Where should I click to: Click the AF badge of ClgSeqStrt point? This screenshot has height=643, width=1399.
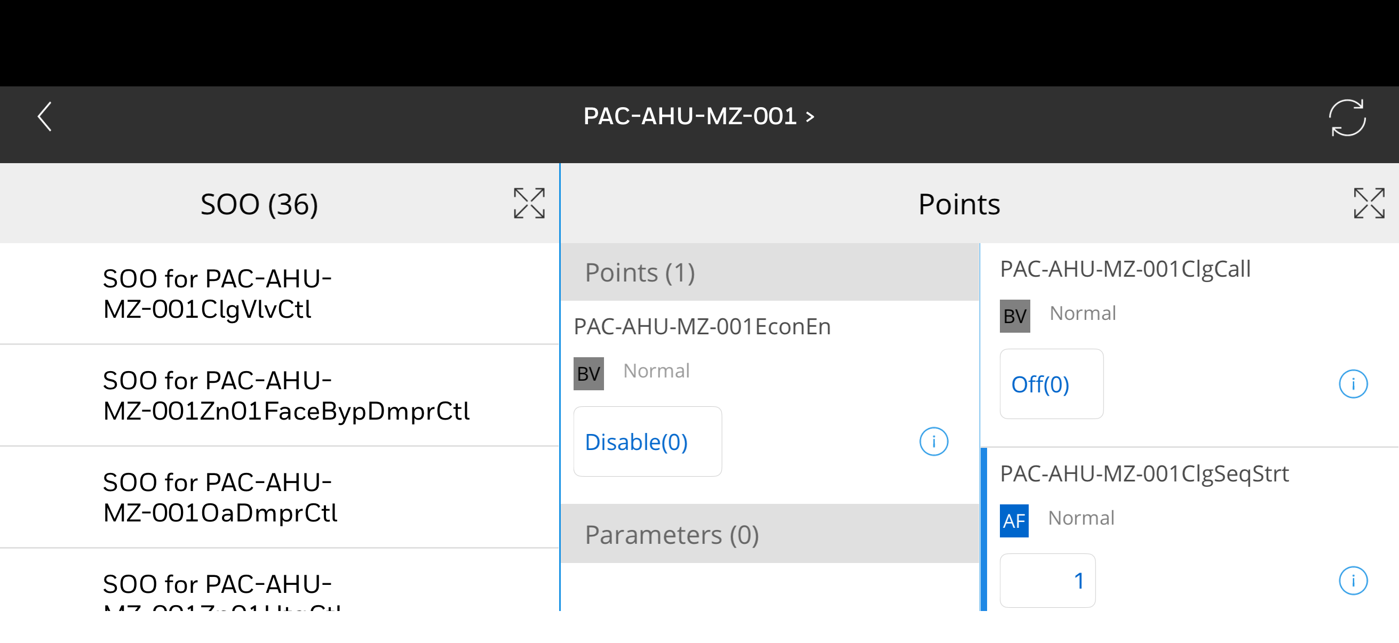coord(1014,520)
